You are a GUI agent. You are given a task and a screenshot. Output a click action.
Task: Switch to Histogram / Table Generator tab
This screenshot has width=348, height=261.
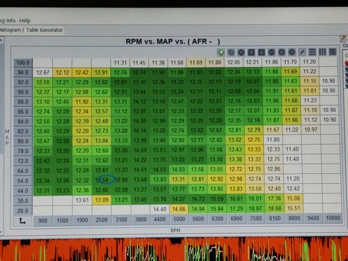(32, 30)
